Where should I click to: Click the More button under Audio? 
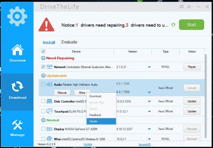[x=82, y=92]
